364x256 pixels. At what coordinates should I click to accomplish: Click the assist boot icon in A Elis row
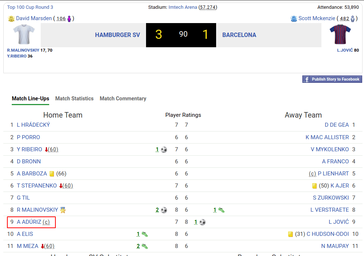click(x=145, y=234)
